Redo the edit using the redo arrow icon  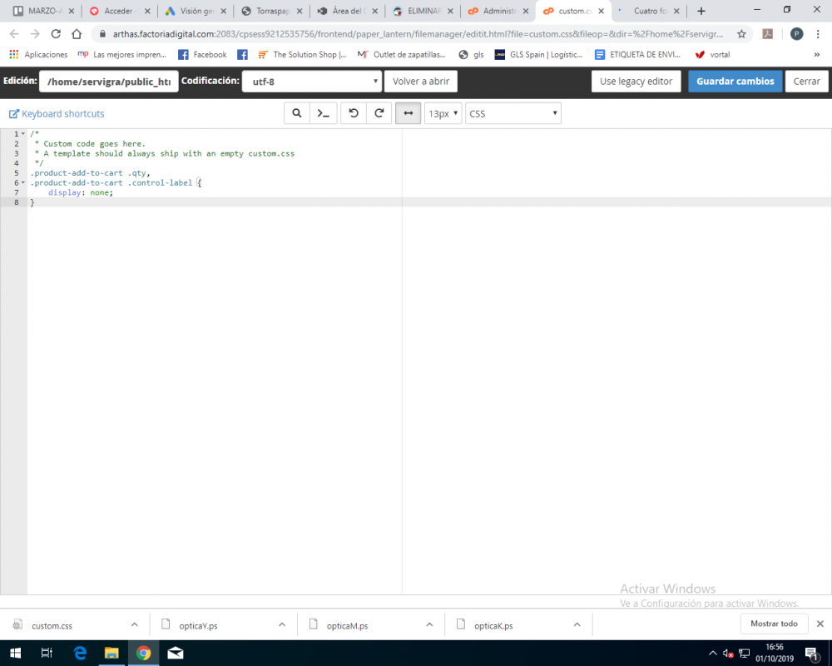(x=379, y=112)
